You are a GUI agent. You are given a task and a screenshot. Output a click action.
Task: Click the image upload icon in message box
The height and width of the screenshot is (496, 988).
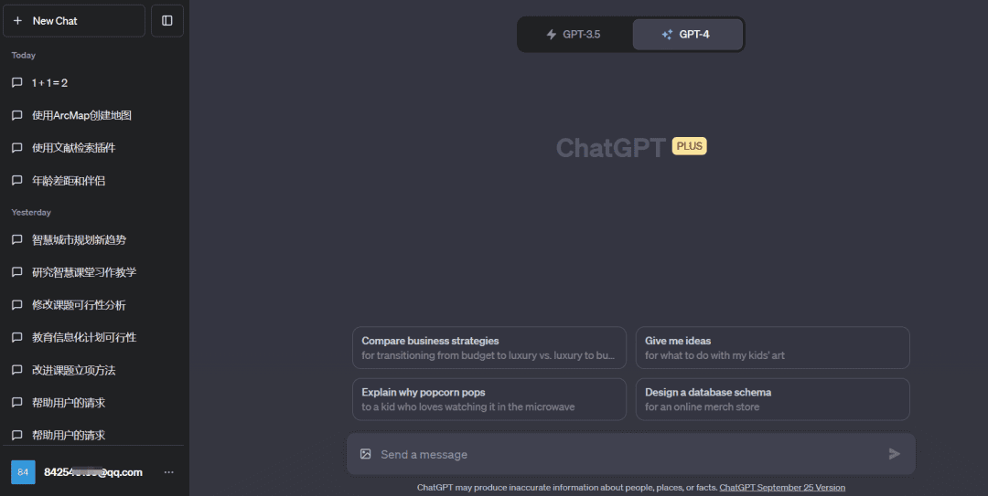pyautogui.click(x=365, y=454)
